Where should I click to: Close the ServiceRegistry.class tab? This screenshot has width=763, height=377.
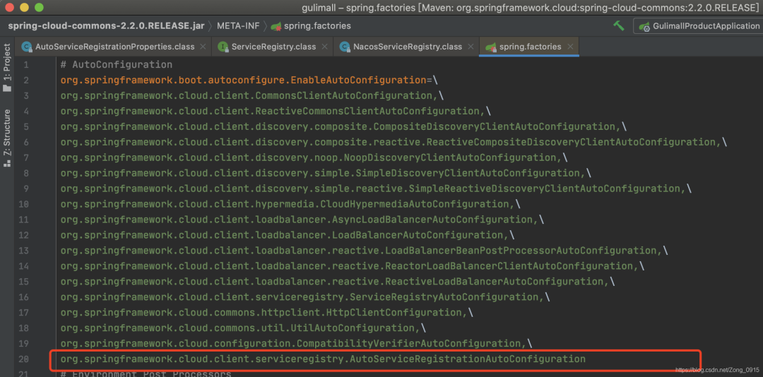click(x=325, y=47)
